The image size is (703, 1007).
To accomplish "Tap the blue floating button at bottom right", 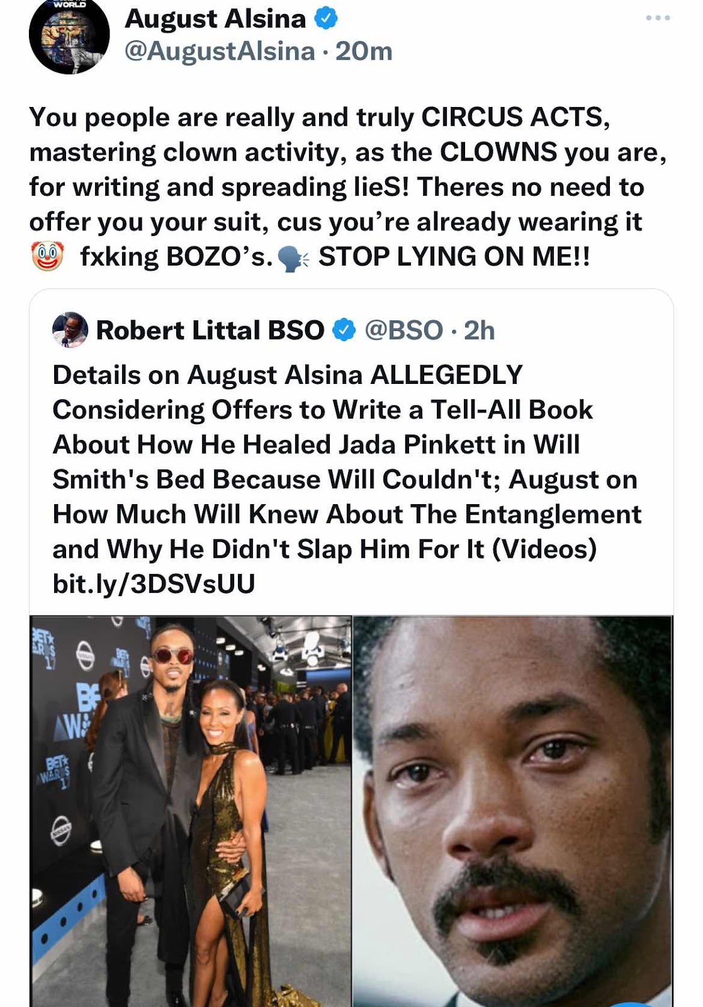I will [633, 1003].
